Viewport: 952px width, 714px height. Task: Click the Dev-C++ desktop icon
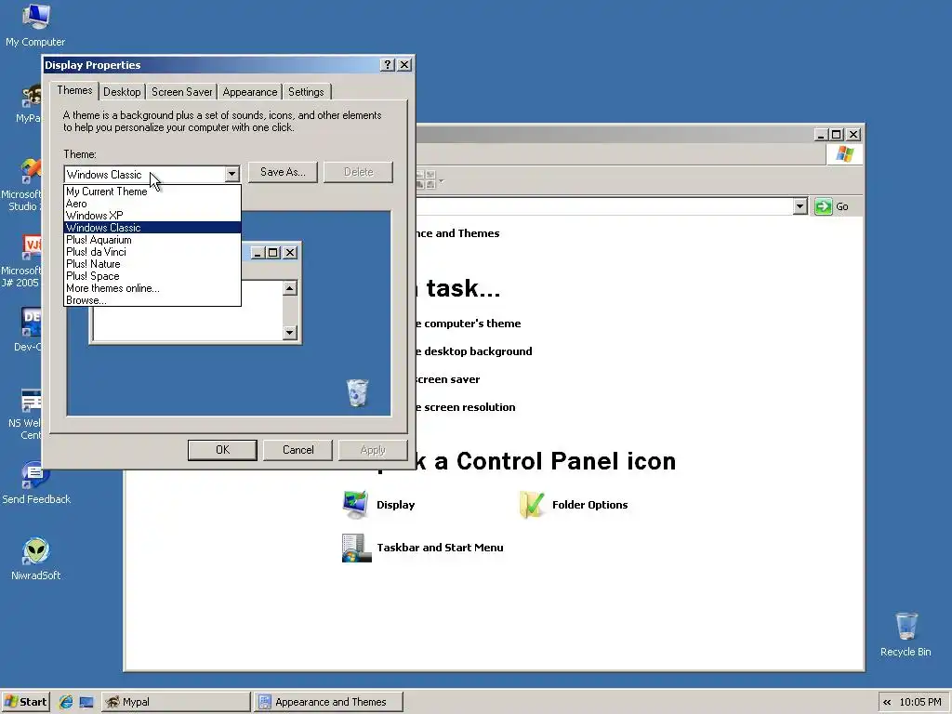[x=31, y=323]
